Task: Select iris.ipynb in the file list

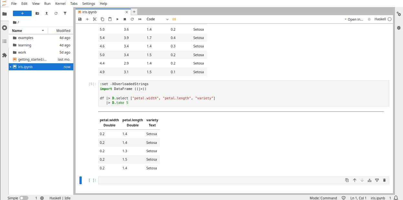Action: tap(41, 67)
